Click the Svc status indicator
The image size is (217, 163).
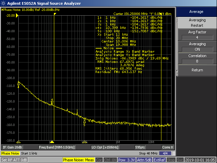[180, 160]
